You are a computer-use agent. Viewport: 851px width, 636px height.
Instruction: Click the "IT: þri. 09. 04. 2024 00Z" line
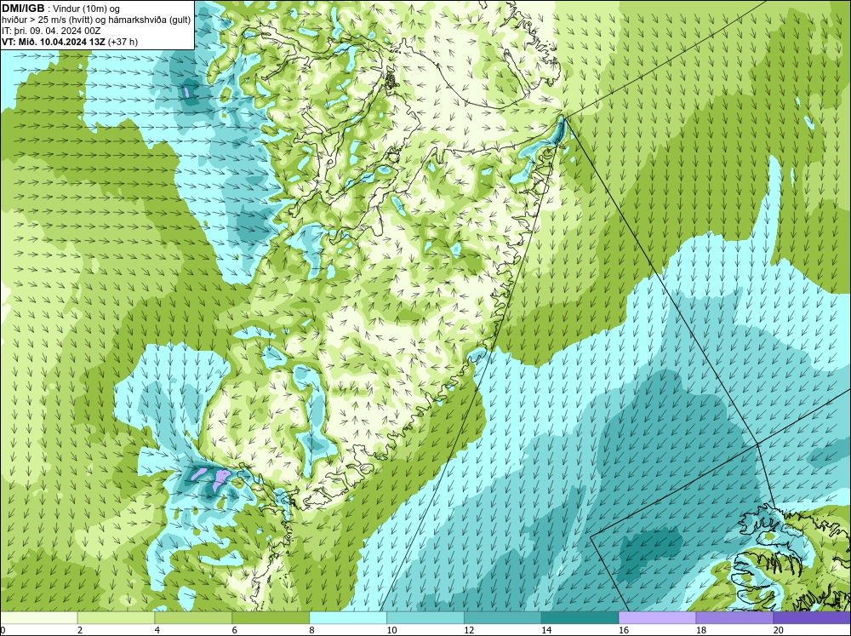(51, 31)
